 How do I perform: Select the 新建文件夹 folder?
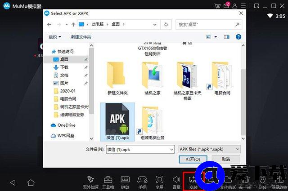(117, 78)
